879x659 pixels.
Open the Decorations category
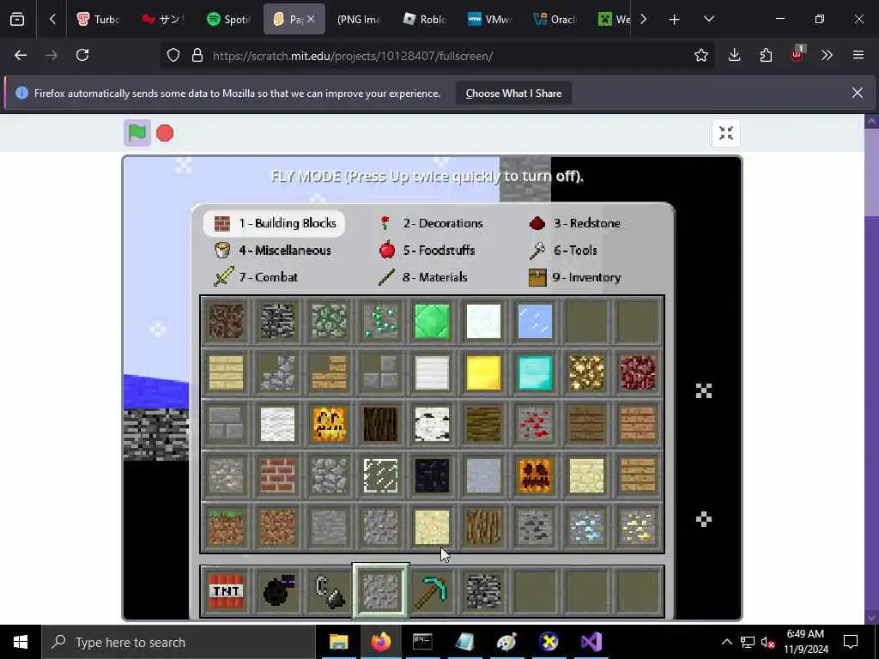click(x=432, y=223)
